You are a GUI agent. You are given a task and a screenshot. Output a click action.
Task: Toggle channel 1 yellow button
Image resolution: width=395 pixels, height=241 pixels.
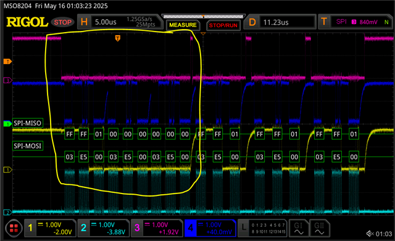pyautogui.click(x=30, y=228)
